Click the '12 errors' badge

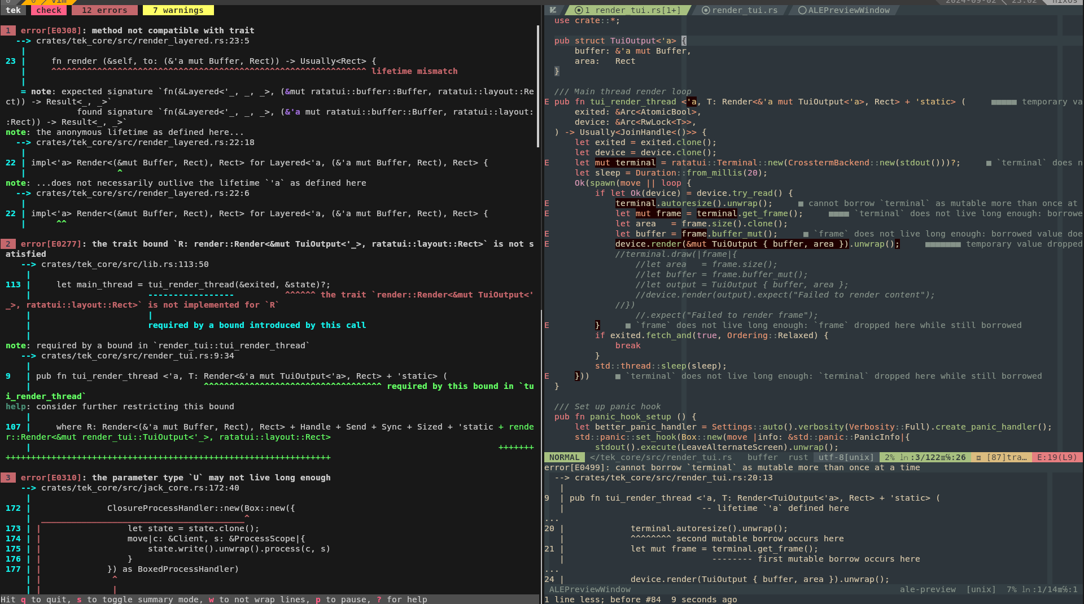[x=104, y=10]
